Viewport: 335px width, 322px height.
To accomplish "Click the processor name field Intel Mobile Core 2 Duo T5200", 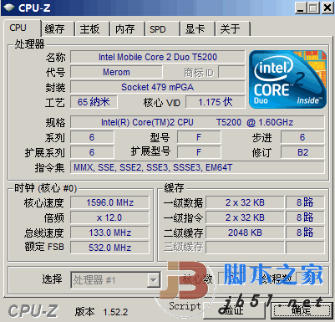I will [158, 57].
